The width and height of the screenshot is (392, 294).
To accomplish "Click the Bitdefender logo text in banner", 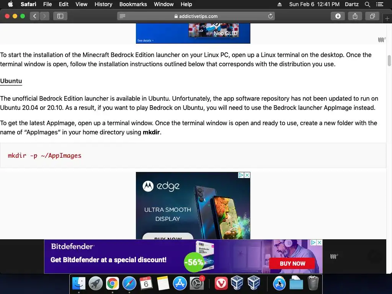I will 72,247.
